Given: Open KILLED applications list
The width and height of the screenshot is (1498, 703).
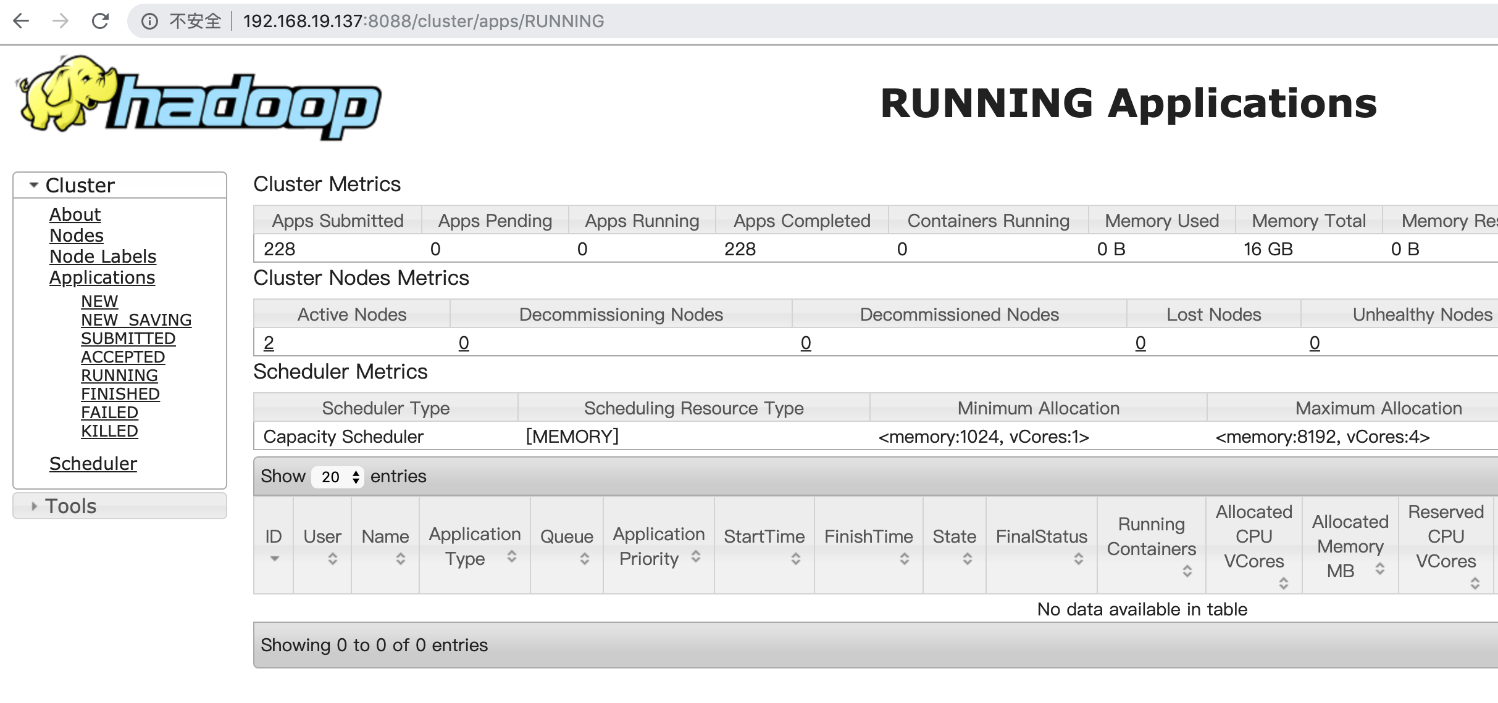Looking at the screenshot, I should tap(109, 431).
